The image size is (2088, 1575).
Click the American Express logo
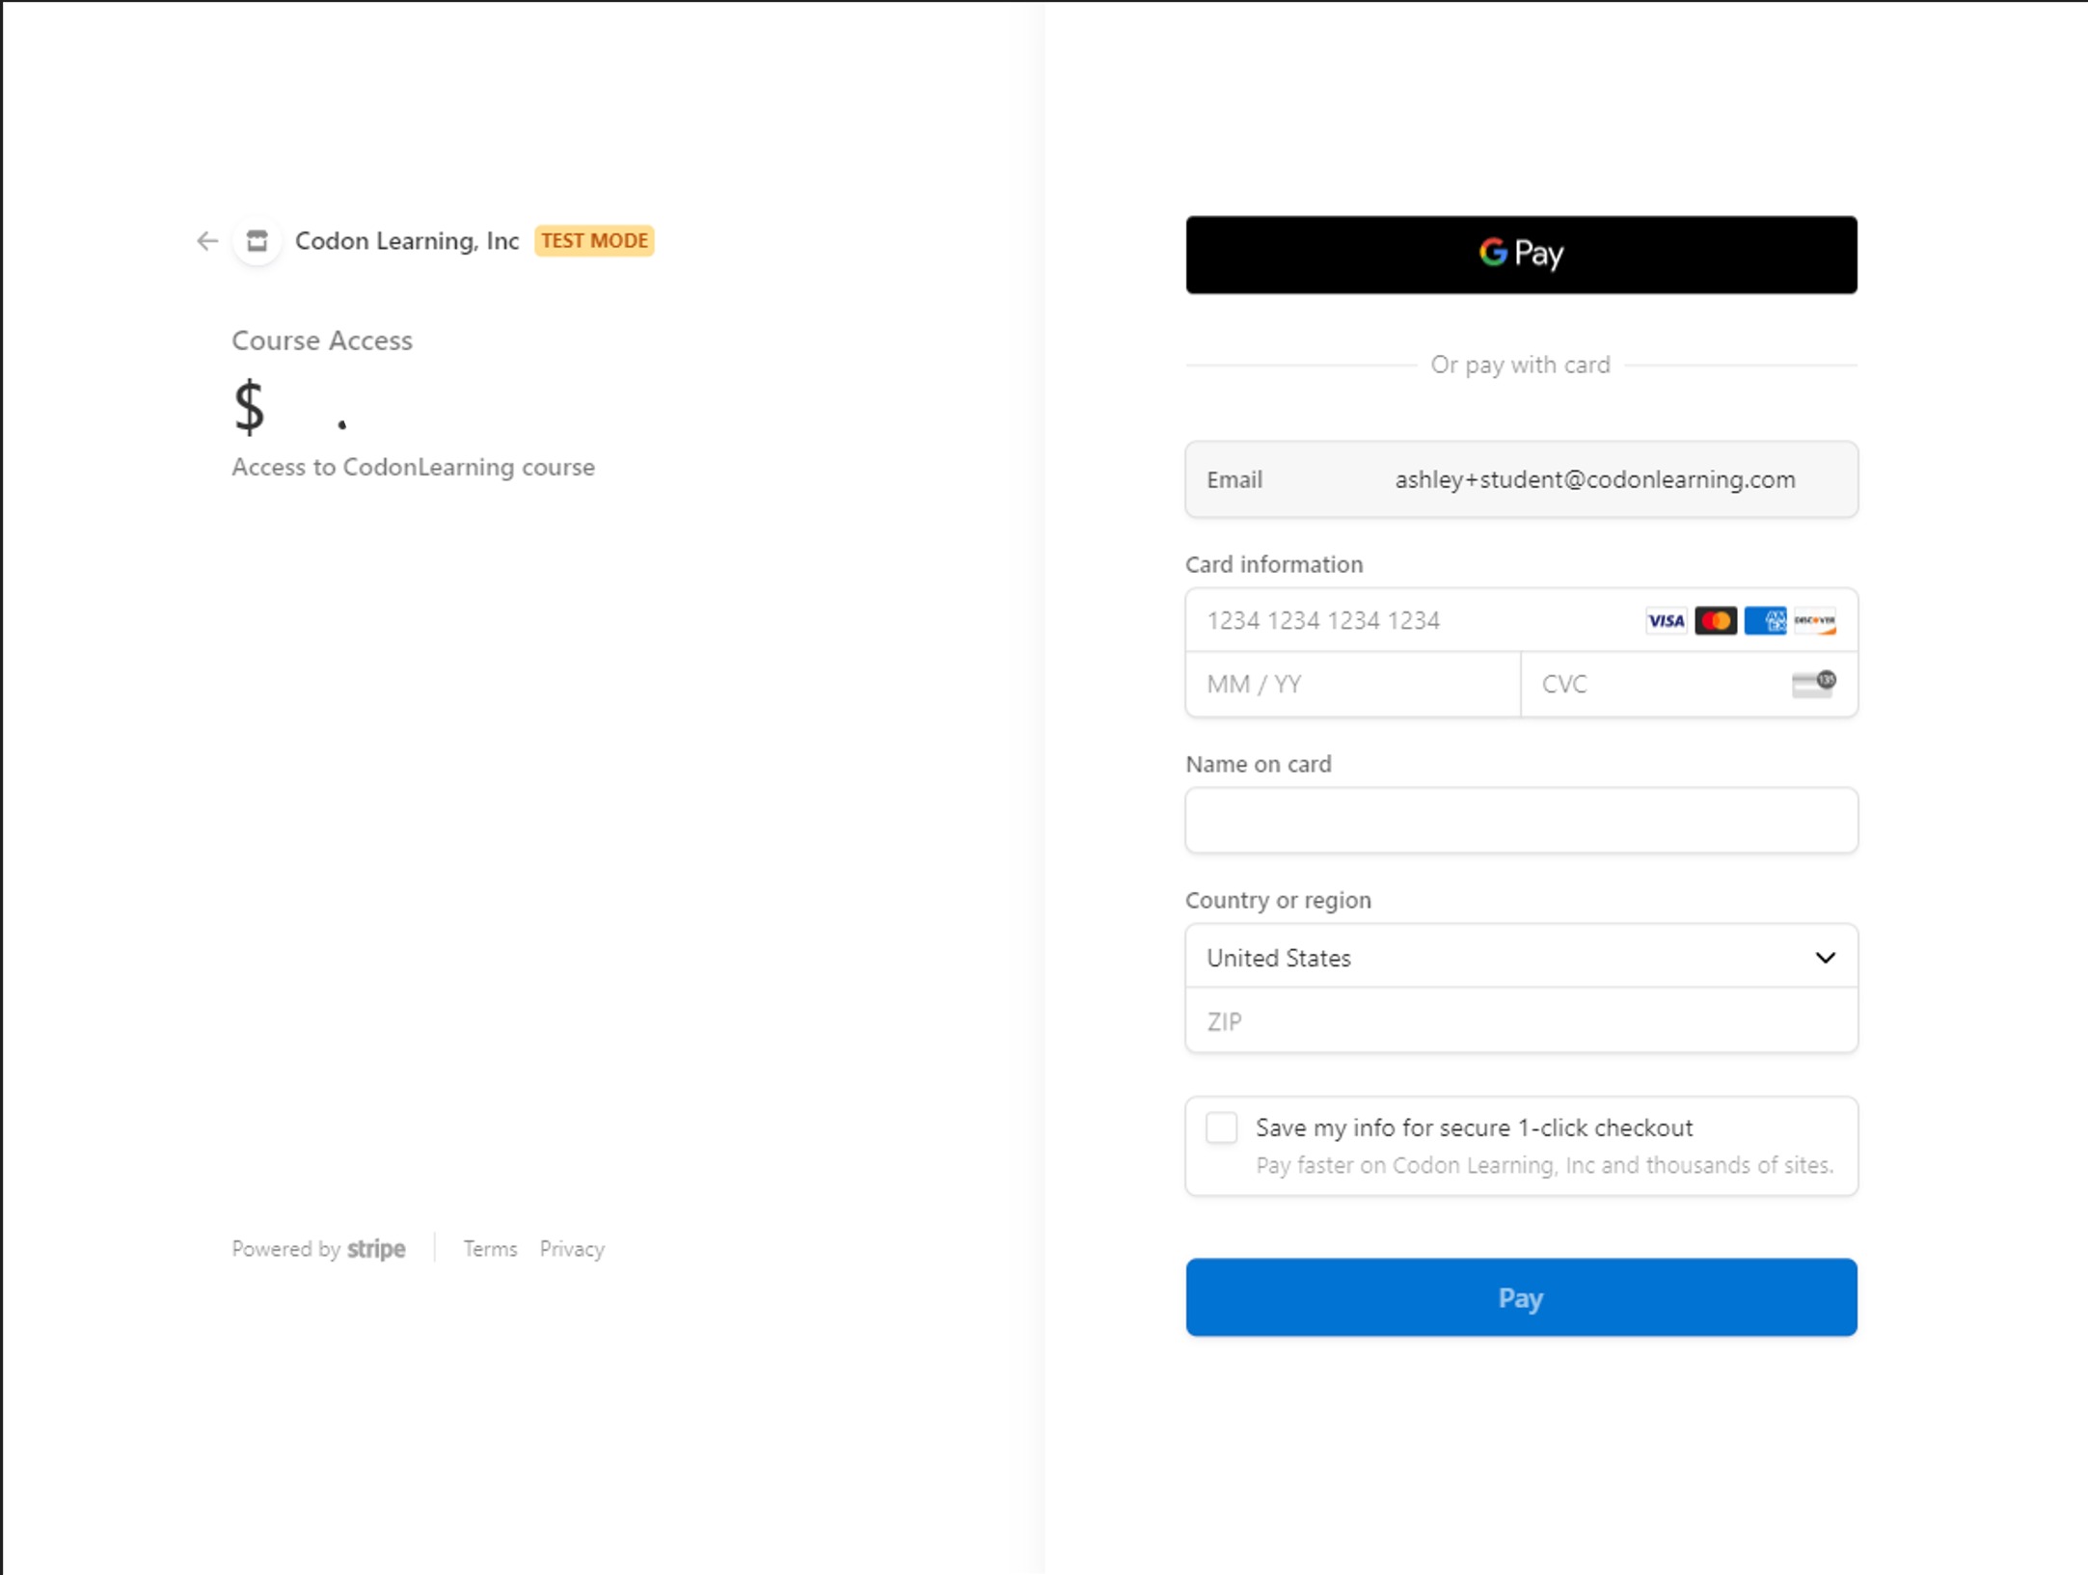click(x=1765, y=621)
